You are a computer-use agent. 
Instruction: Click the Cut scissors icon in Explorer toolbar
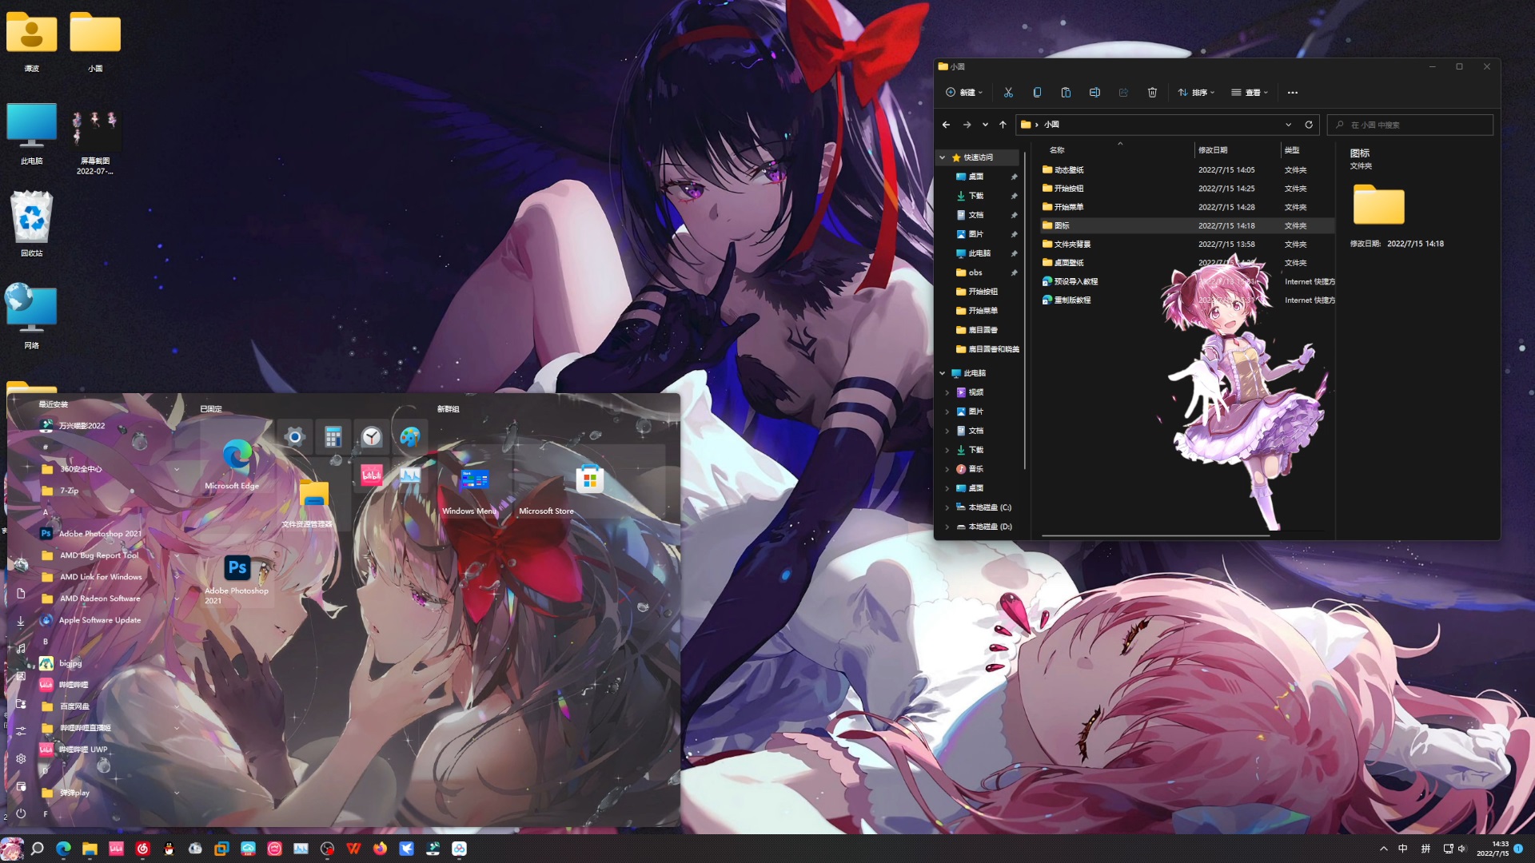(1008, 93)
